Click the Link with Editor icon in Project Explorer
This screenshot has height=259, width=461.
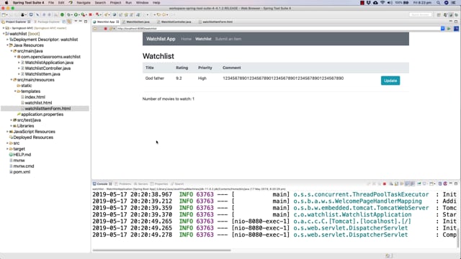(x=69, y=22)
